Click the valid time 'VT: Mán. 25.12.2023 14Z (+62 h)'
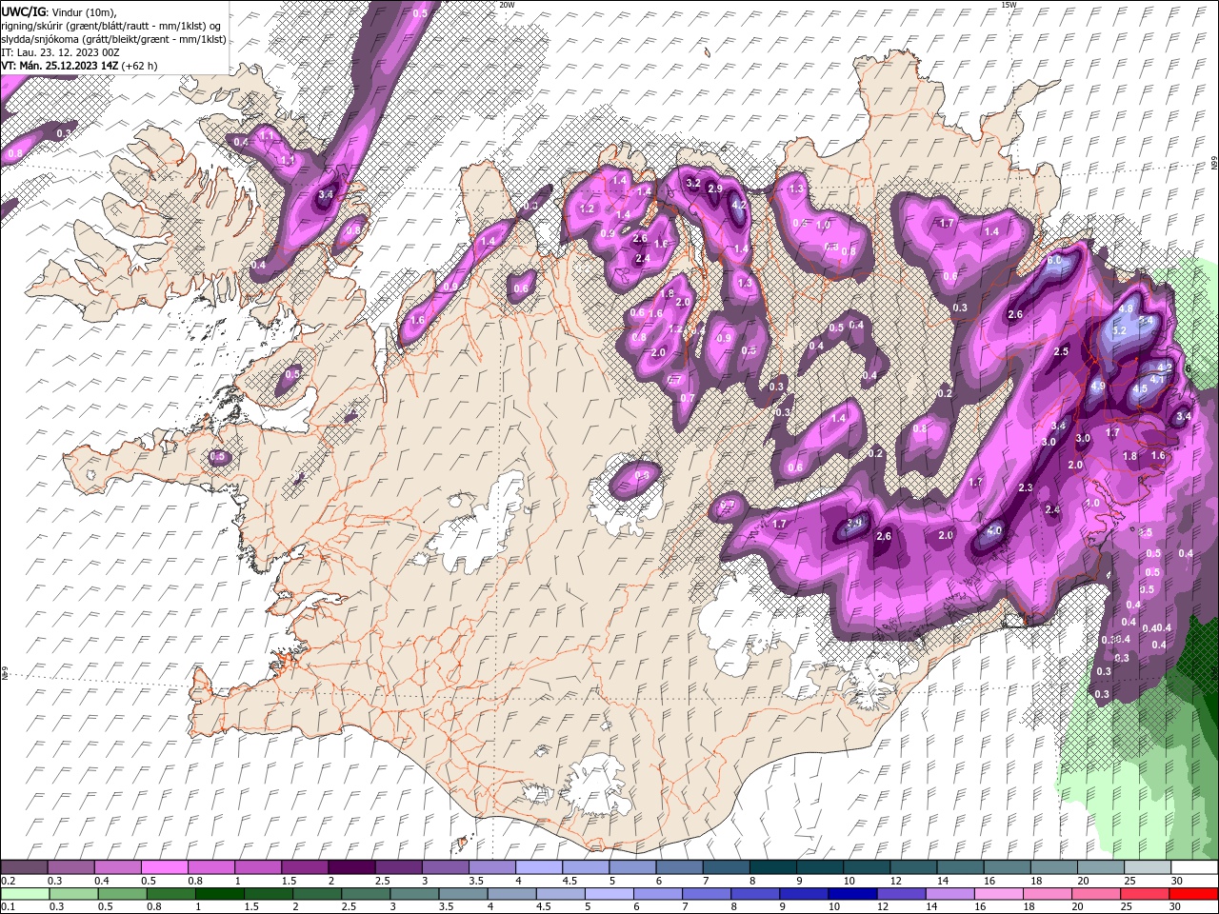The height and width of the screenshot is (914, 1219). point(79,66)
